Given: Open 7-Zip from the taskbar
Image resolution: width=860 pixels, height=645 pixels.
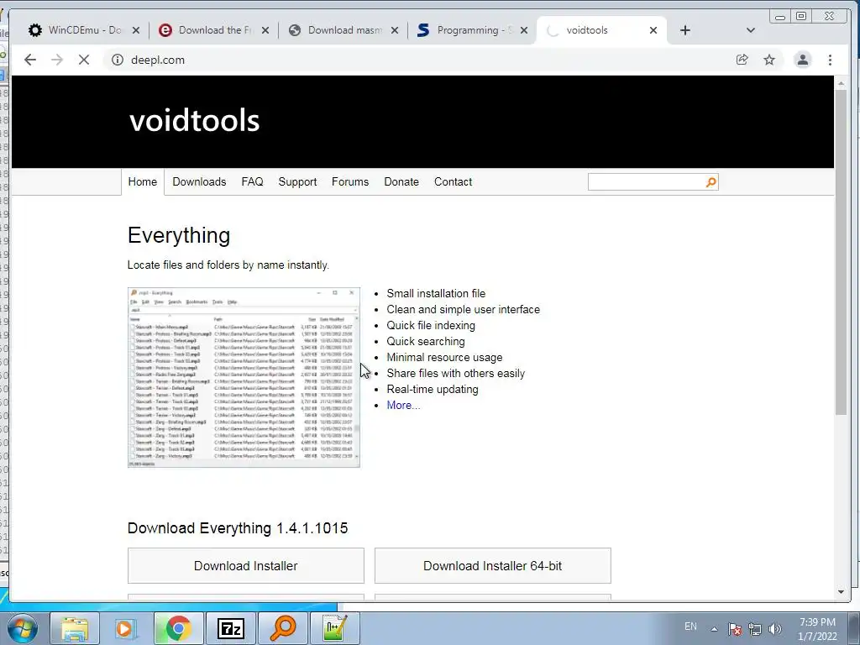Looking at the screenshot, I should click(x=230, y=628).
